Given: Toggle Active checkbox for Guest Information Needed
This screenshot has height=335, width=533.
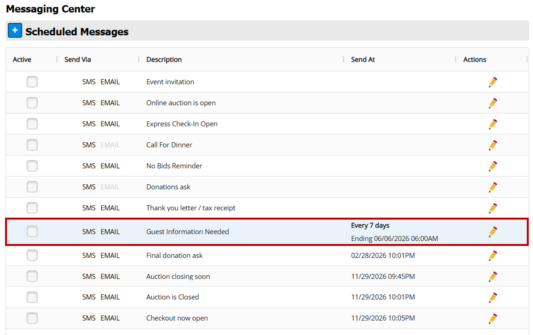Looking at the screenshot, I should 32,232.
